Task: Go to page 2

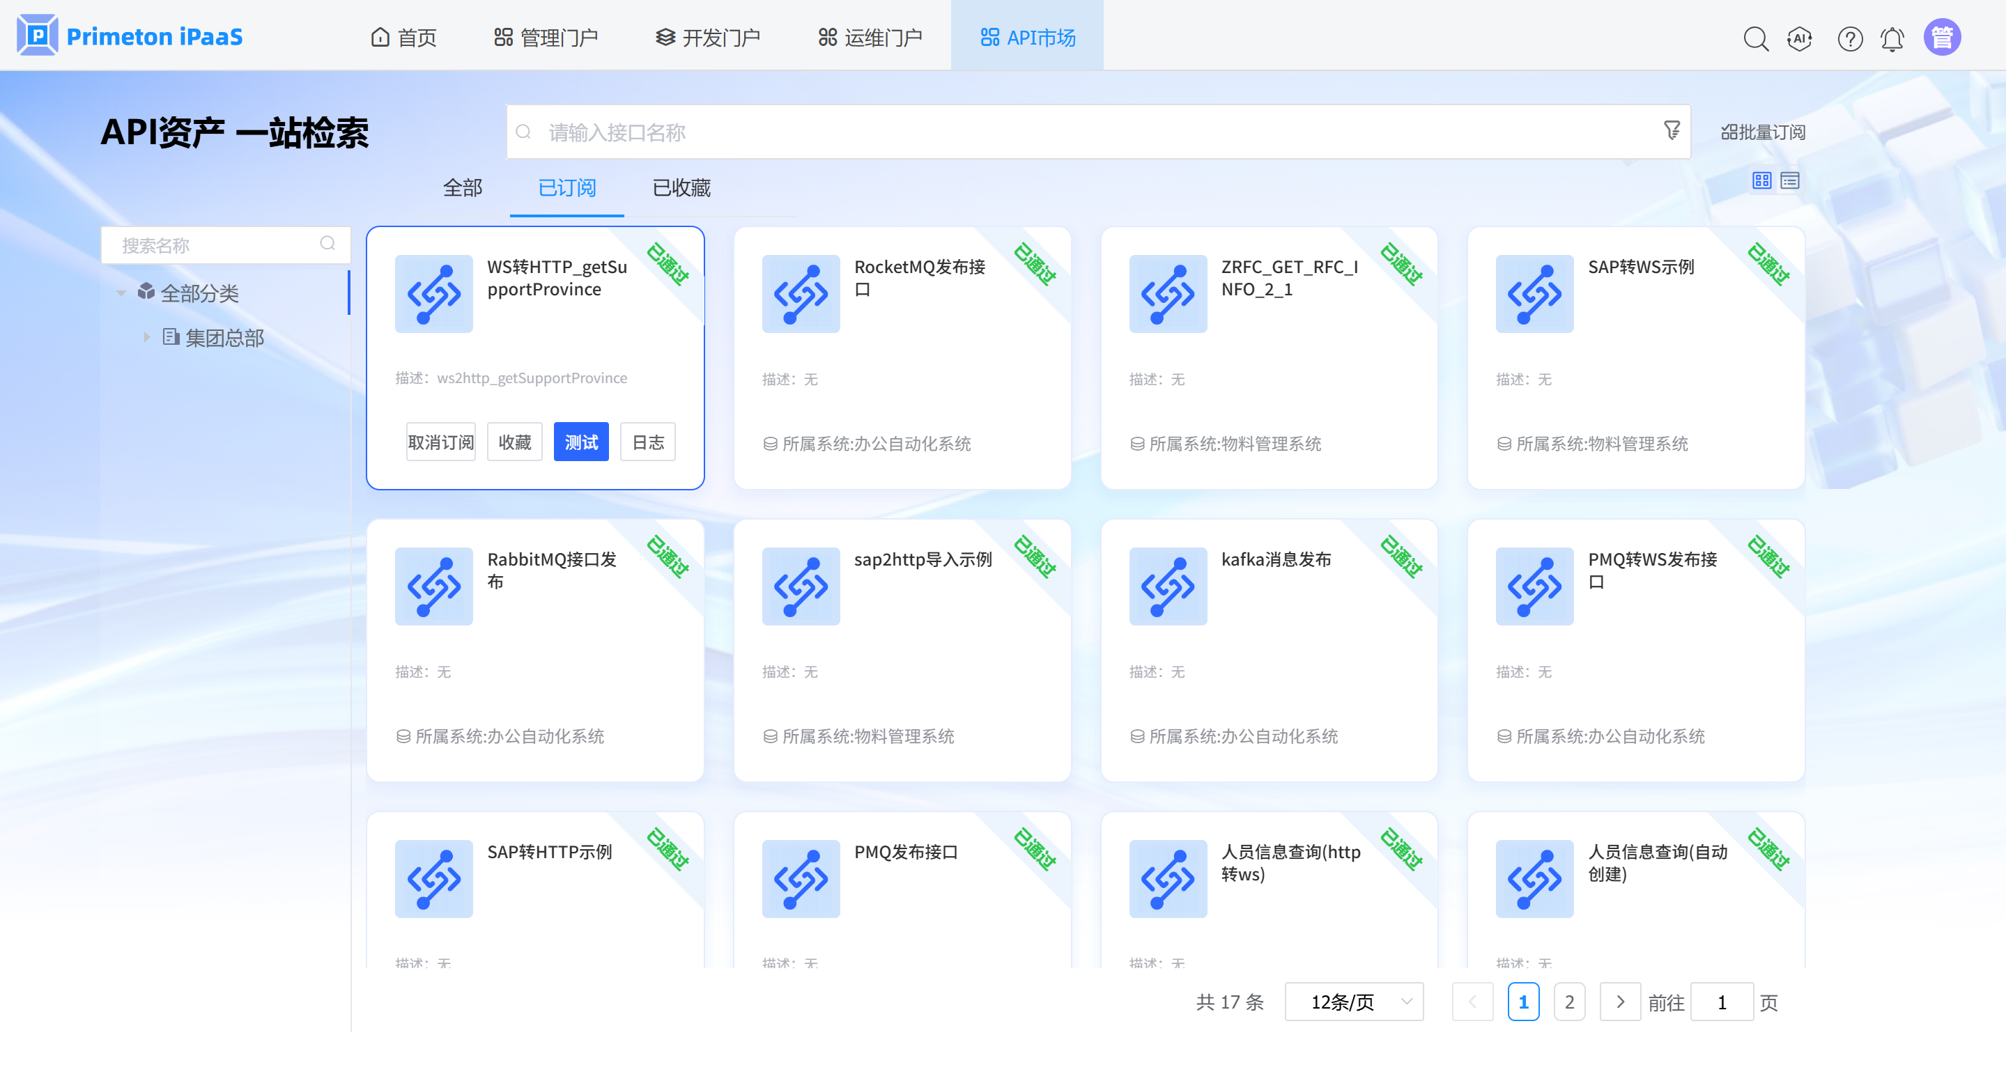Action: click(1569, 1002)
